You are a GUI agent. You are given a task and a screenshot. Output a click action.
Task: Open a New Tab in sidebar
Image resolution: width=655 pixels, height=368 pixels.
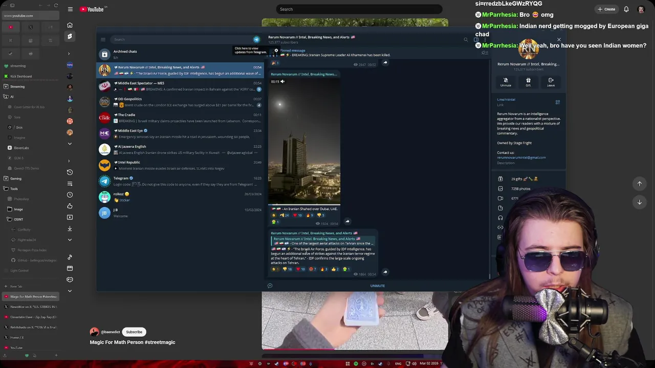pos(30,286)
